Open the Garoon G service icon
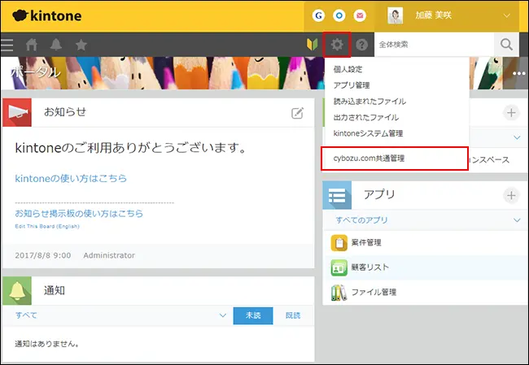529x365 pixels. (x=319, y=15)
